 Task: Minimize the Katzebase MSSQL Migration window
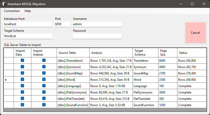click(x=181, y=4)
